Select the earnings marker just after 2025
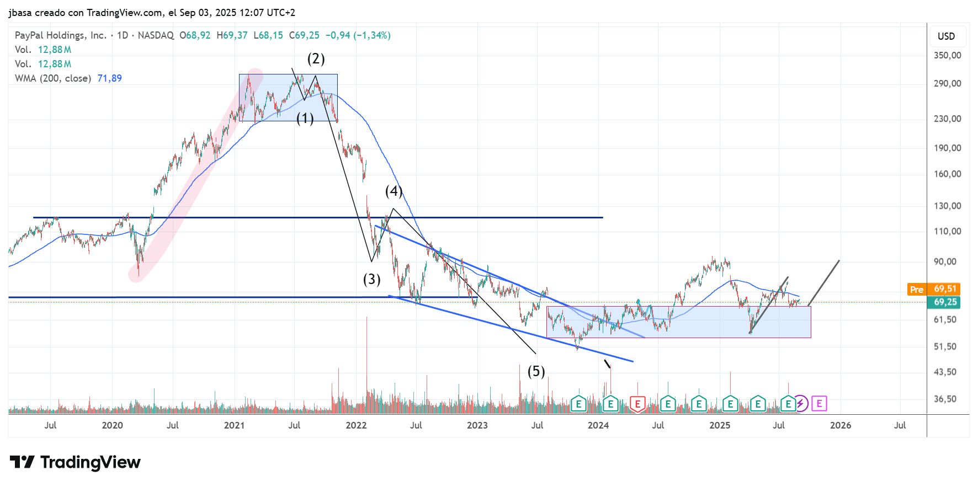Screen dimensions: 978x487 [730, 404]
